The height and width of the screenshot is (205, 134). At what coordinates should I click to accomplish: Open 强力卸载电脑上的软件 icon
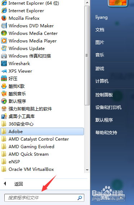pyautogui.click(x=4, y=109)
